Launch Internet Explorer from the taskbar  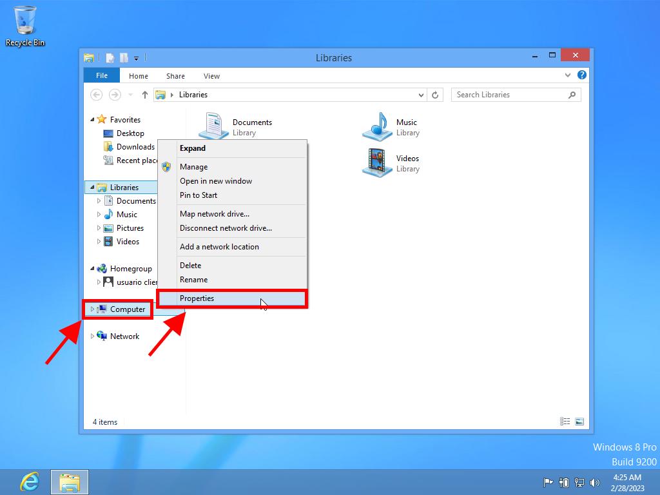tap(29, 481)
